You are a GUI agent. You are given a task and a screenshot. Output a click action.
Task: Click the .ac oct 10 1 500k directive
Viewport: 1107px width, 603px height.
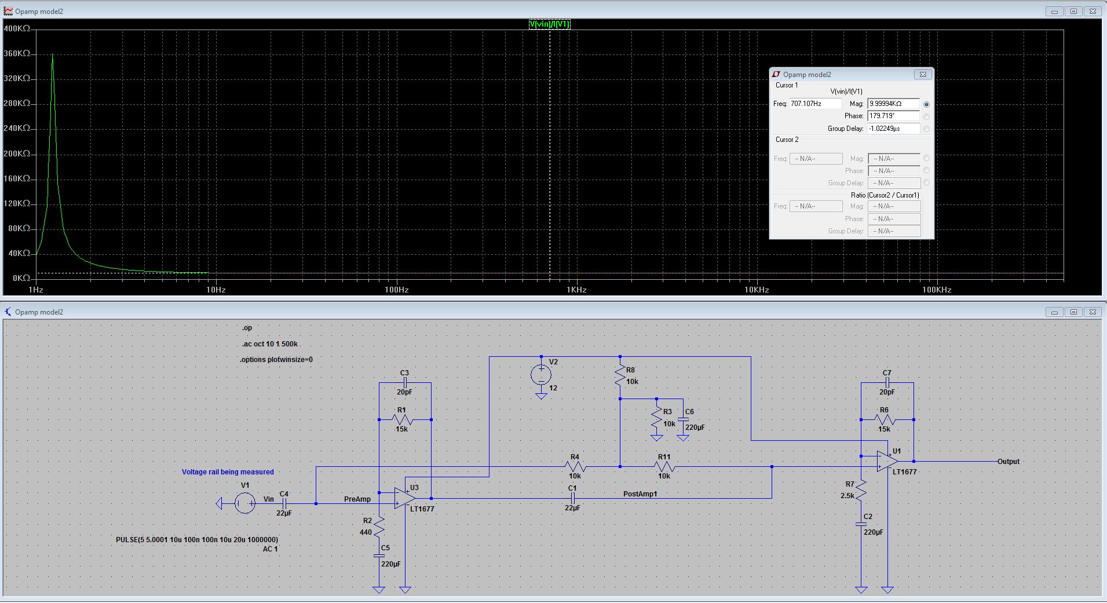pyautogui.click(x=270, y=344)
